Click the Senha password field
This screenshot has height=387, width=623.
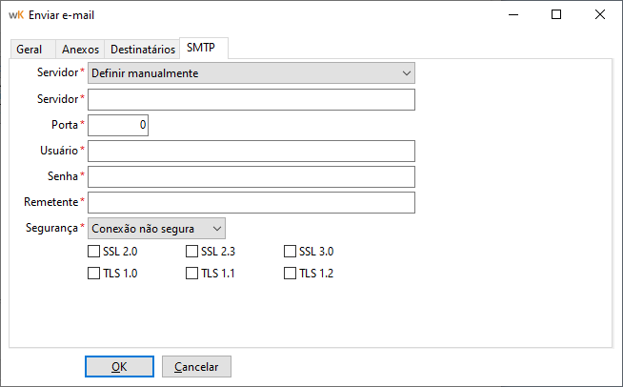(x=251, y=176)
